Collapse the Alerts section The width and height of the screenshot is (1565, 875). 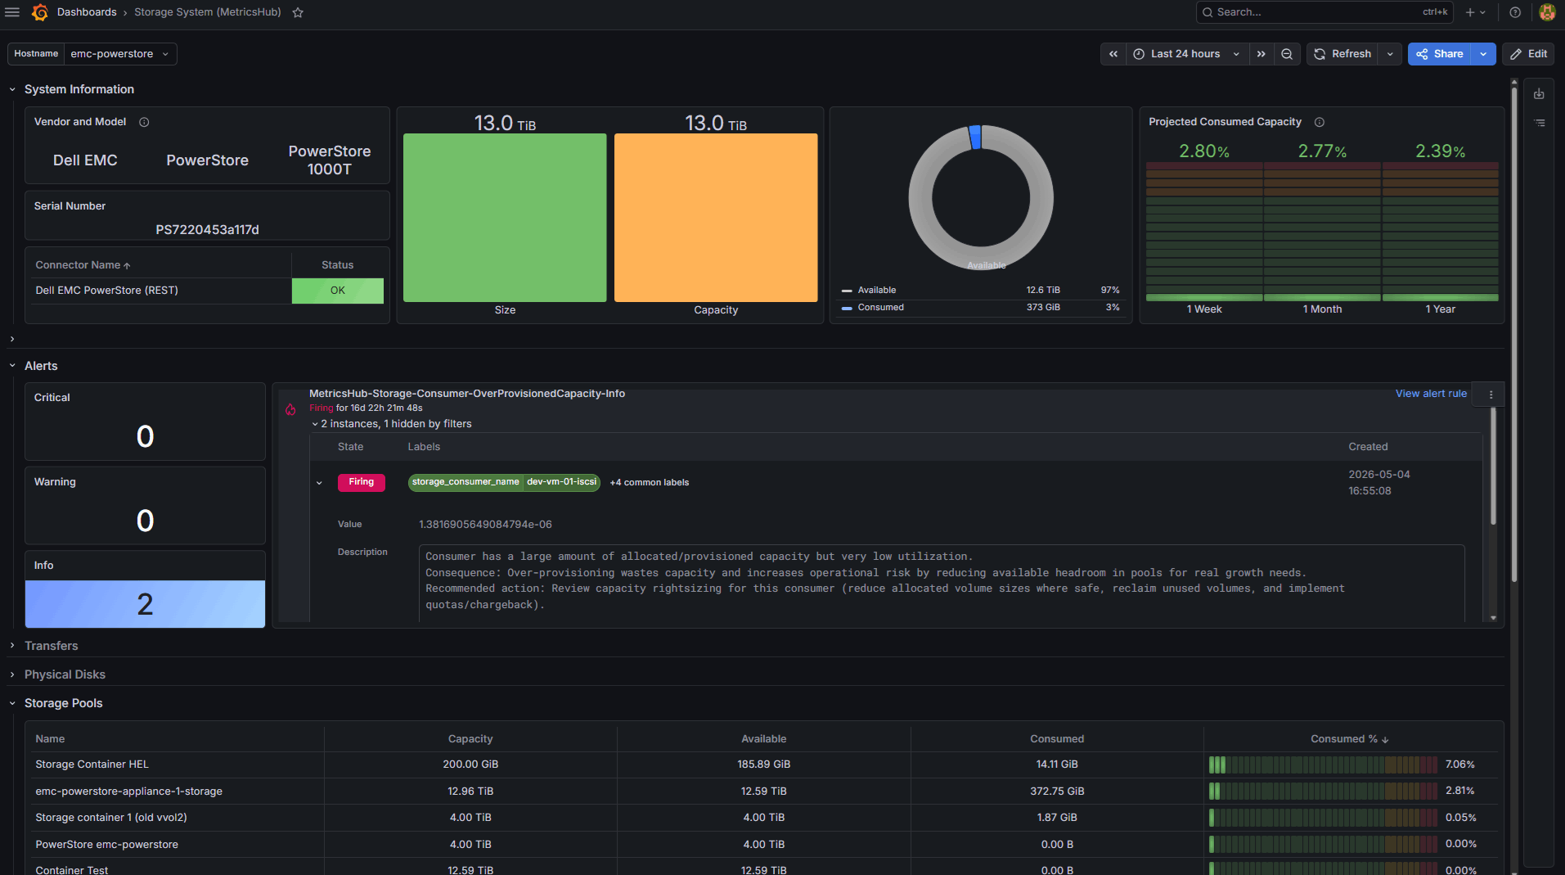click(x=12, y=366)
